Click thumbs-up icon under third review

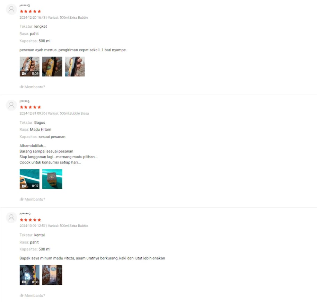click(x=21, y=295)
